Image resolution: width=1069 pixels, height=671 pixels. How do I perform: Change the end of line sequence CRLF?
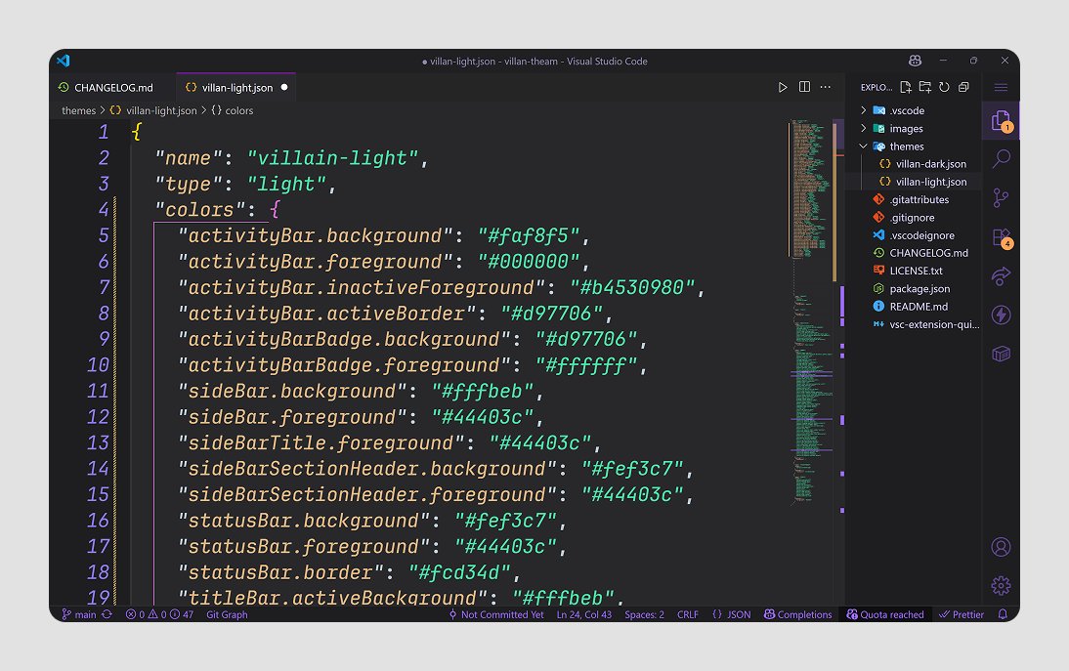click(687, 614)
